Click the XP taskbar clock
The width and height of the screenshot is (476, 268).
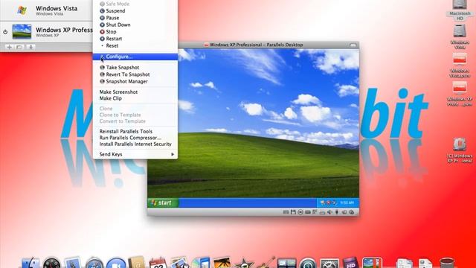tap(347, 202)
